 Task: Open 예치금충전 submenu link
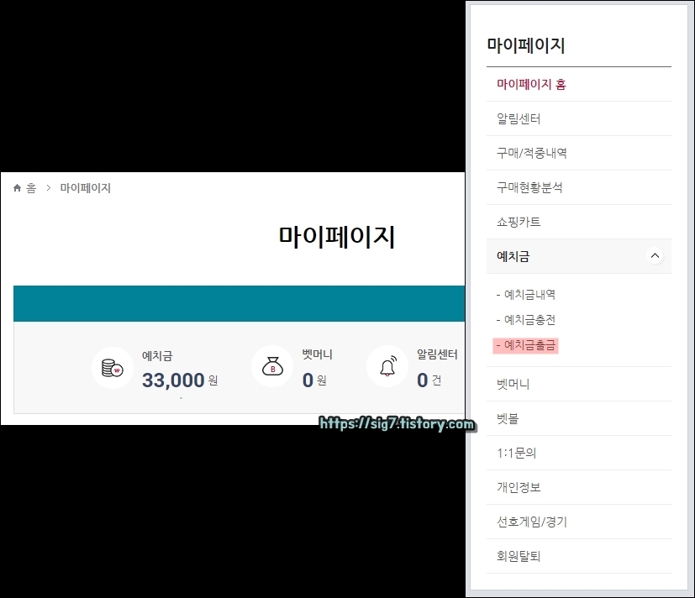point(526,320)
